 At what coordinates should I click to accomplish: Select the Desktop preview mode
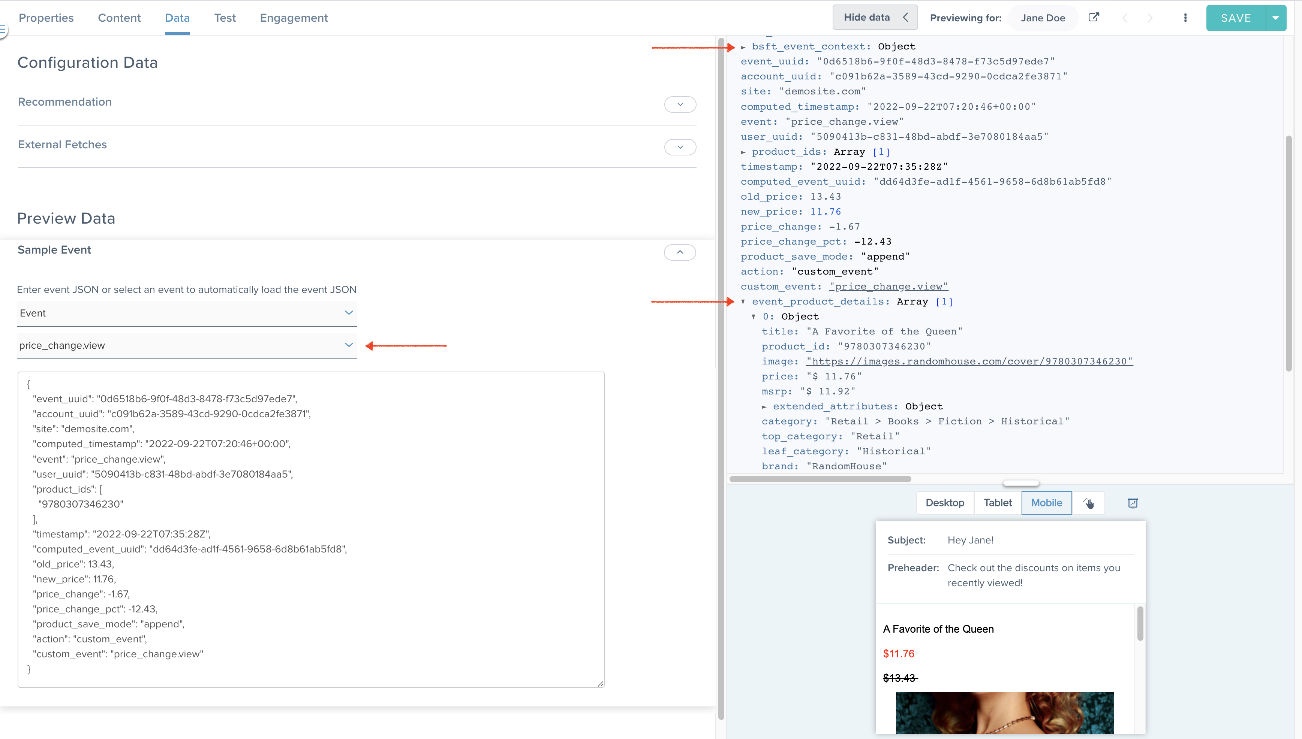945,503
